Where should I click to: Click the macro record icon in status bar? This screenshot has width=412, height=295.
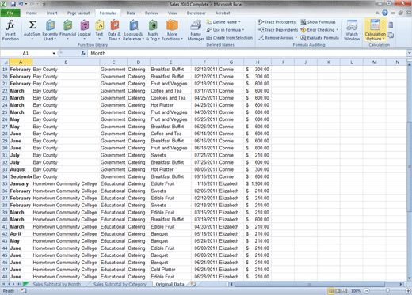point(24,291)
